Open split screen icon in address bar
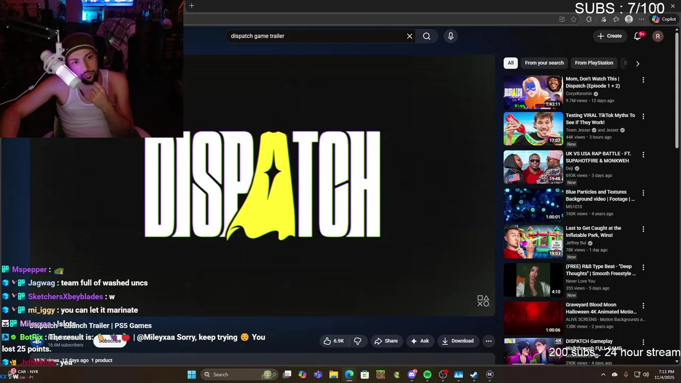The image size is (681, 383). click(562, 19)
